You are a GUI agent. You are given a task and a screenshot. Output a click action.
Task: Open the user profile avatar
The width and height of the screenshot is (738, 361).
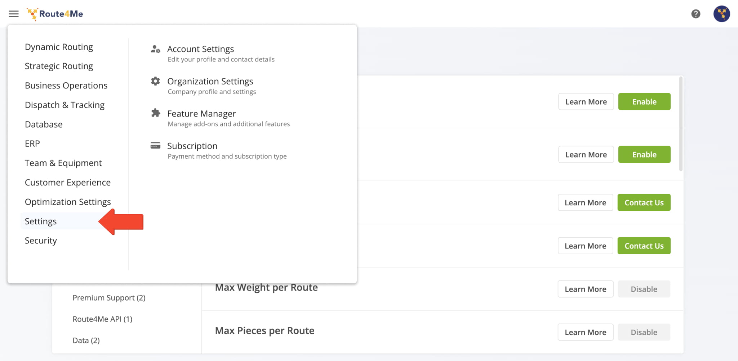click(x=721, y=14)
